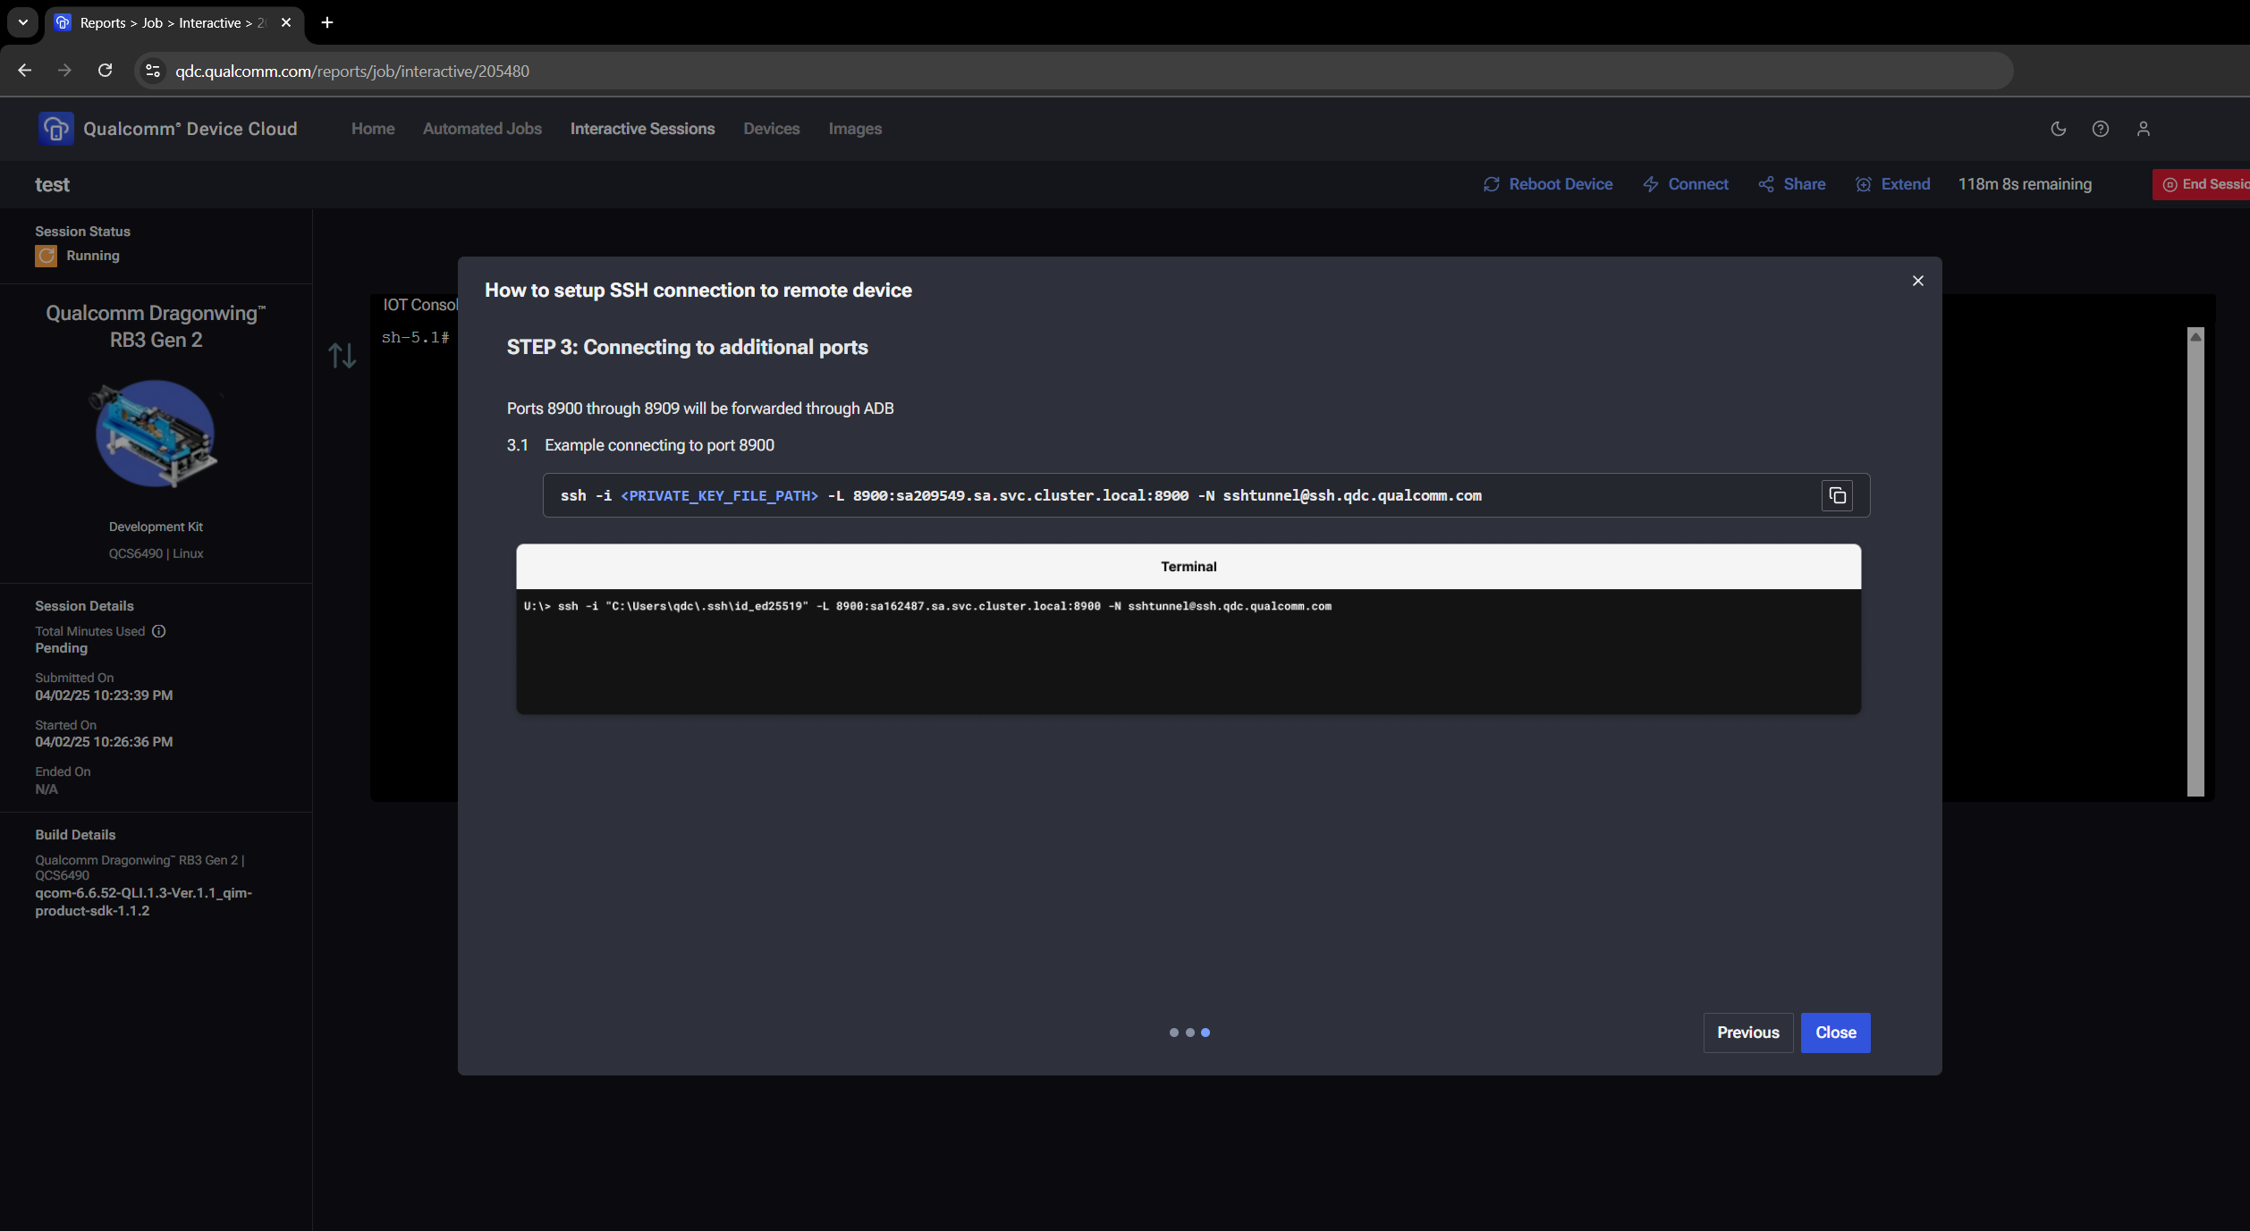Click the blue Close button
This screenshot has height=1231, width=2250.
pyautogui.click(x=1835, y=1033)
